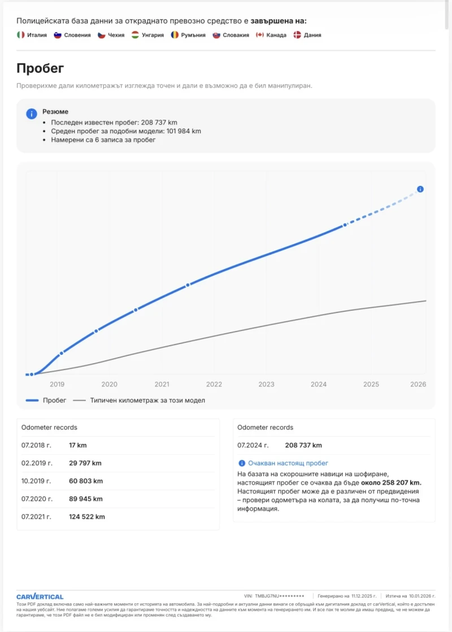
Task: Click the info marker at chart's end
Action: point(420,189)
